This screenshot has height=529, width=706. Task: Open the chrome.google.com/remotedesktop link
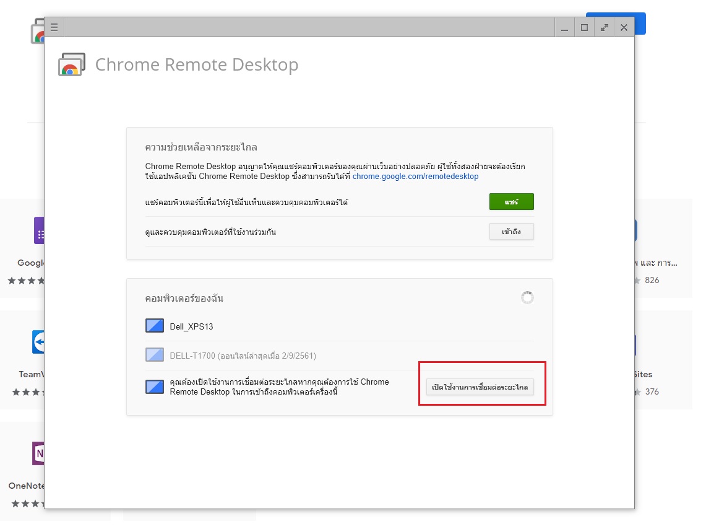(x=415, y=176)
